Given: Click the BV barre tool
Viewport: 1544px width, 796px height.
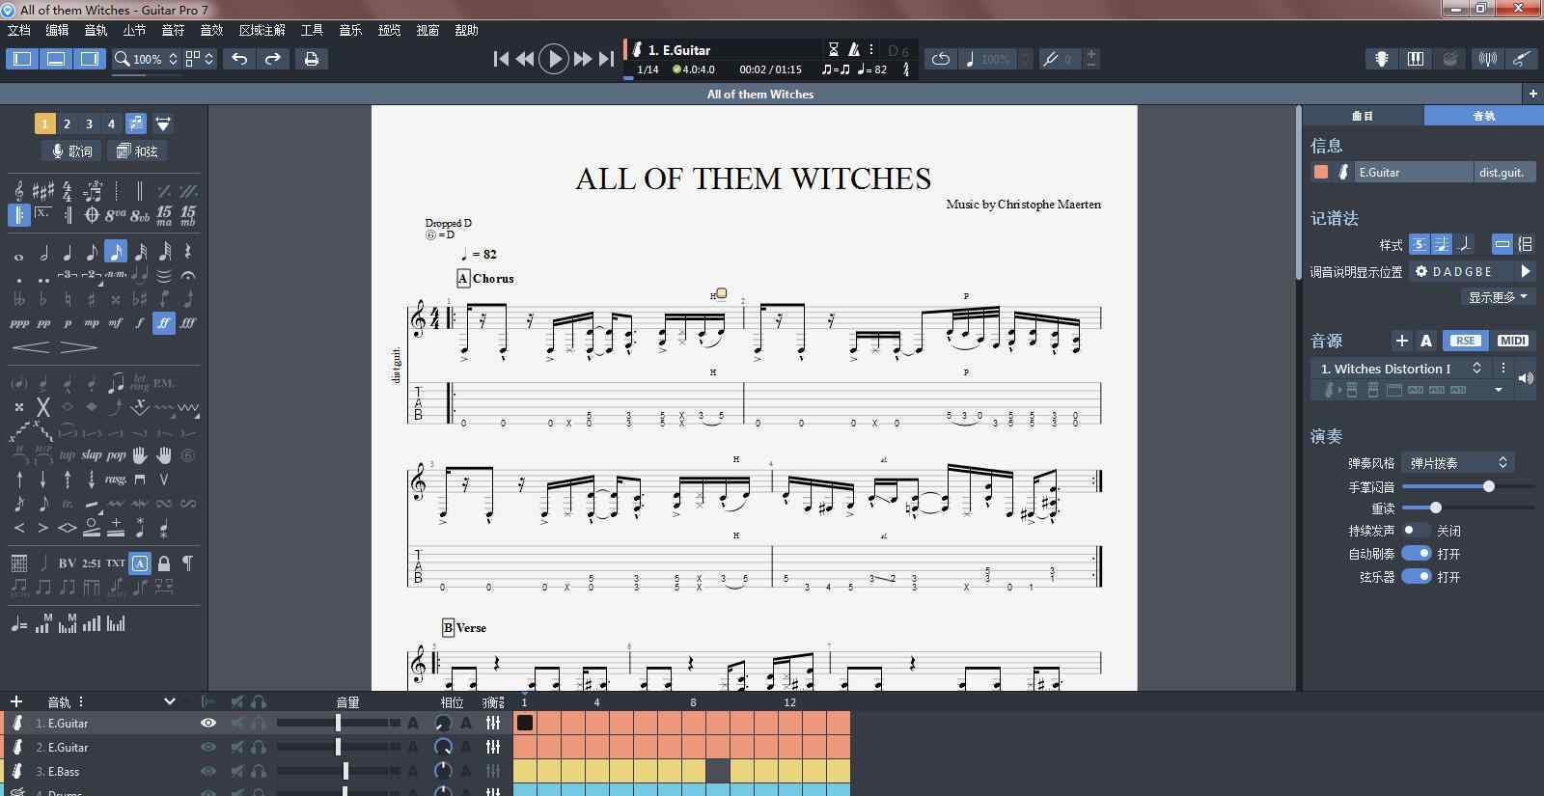Looking at the screenshot, I should pos(68,563).
